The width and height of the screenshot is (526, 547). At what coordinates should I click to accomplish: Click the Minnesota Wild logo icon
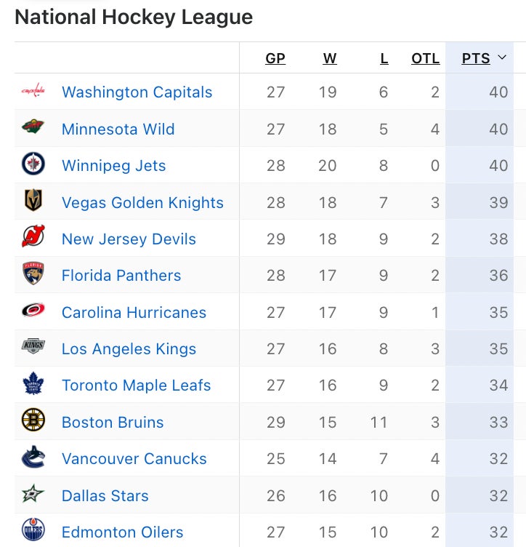pyautogui.click(x=33, y=128)
